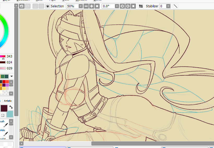
Task: Click the zoom out minus button
Action: 86,6
